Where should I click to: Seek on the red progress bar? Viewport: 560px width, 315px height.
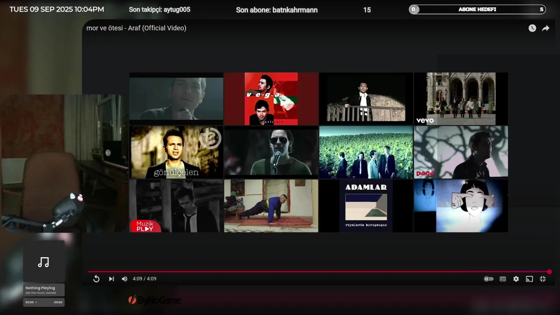click(x=318, y=272)
